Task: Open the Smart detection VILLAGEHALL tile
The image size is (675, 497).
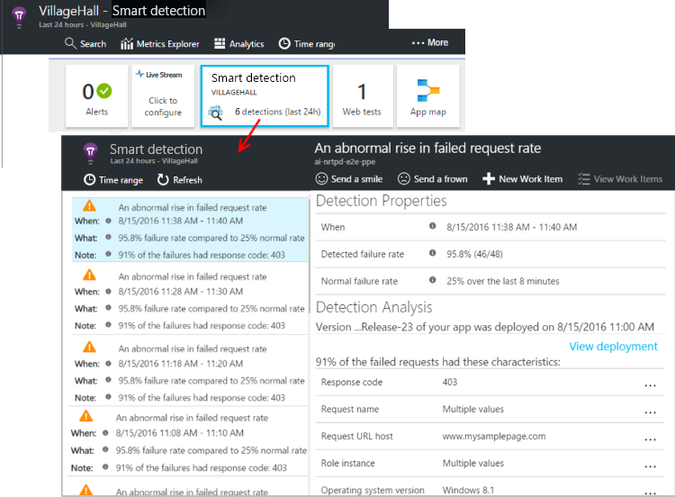Action: tap(265, 96)
